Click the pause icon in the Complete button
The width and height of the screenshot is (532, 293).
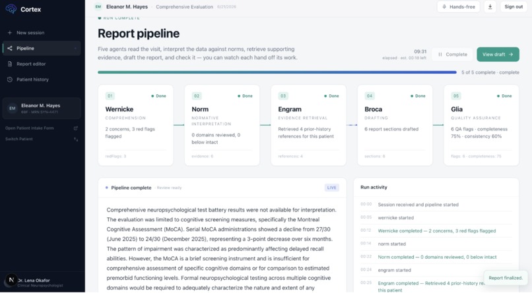[x=440, y=55]
